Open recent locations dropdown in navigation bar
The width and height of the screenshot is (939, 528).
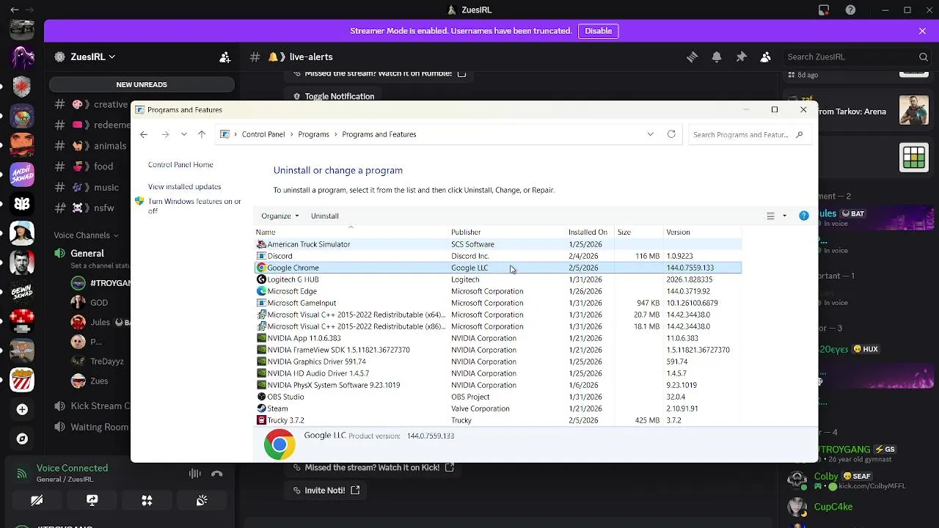(183, 134)
